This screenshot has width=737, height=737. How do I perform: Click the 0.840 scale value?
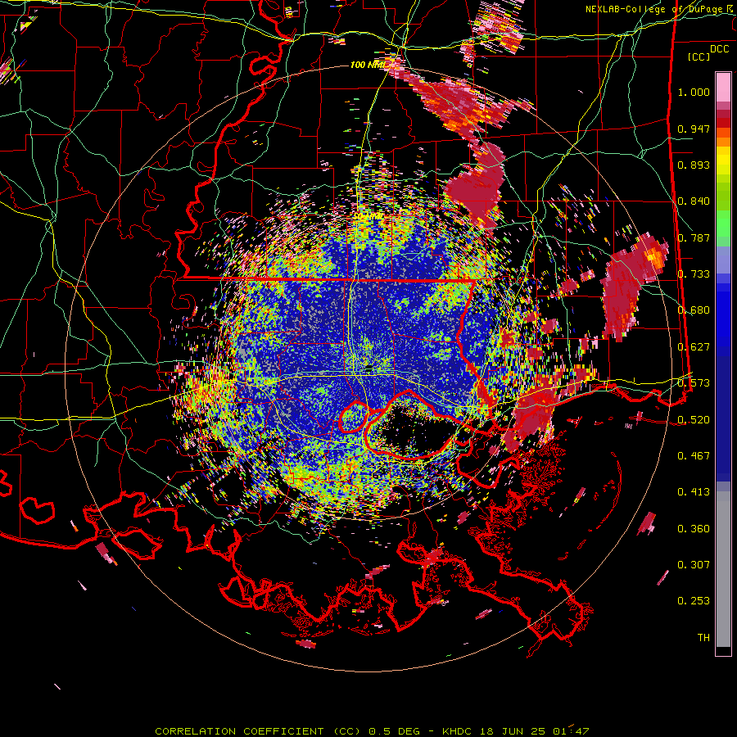694,201
